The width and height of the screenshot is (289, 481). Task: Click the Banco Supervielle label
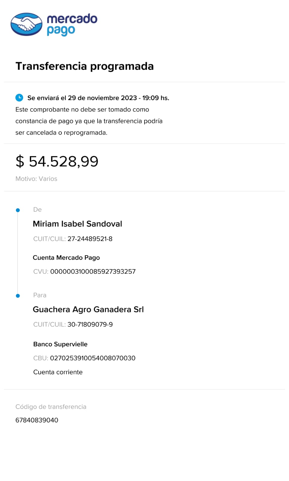[x=60, y=344]
